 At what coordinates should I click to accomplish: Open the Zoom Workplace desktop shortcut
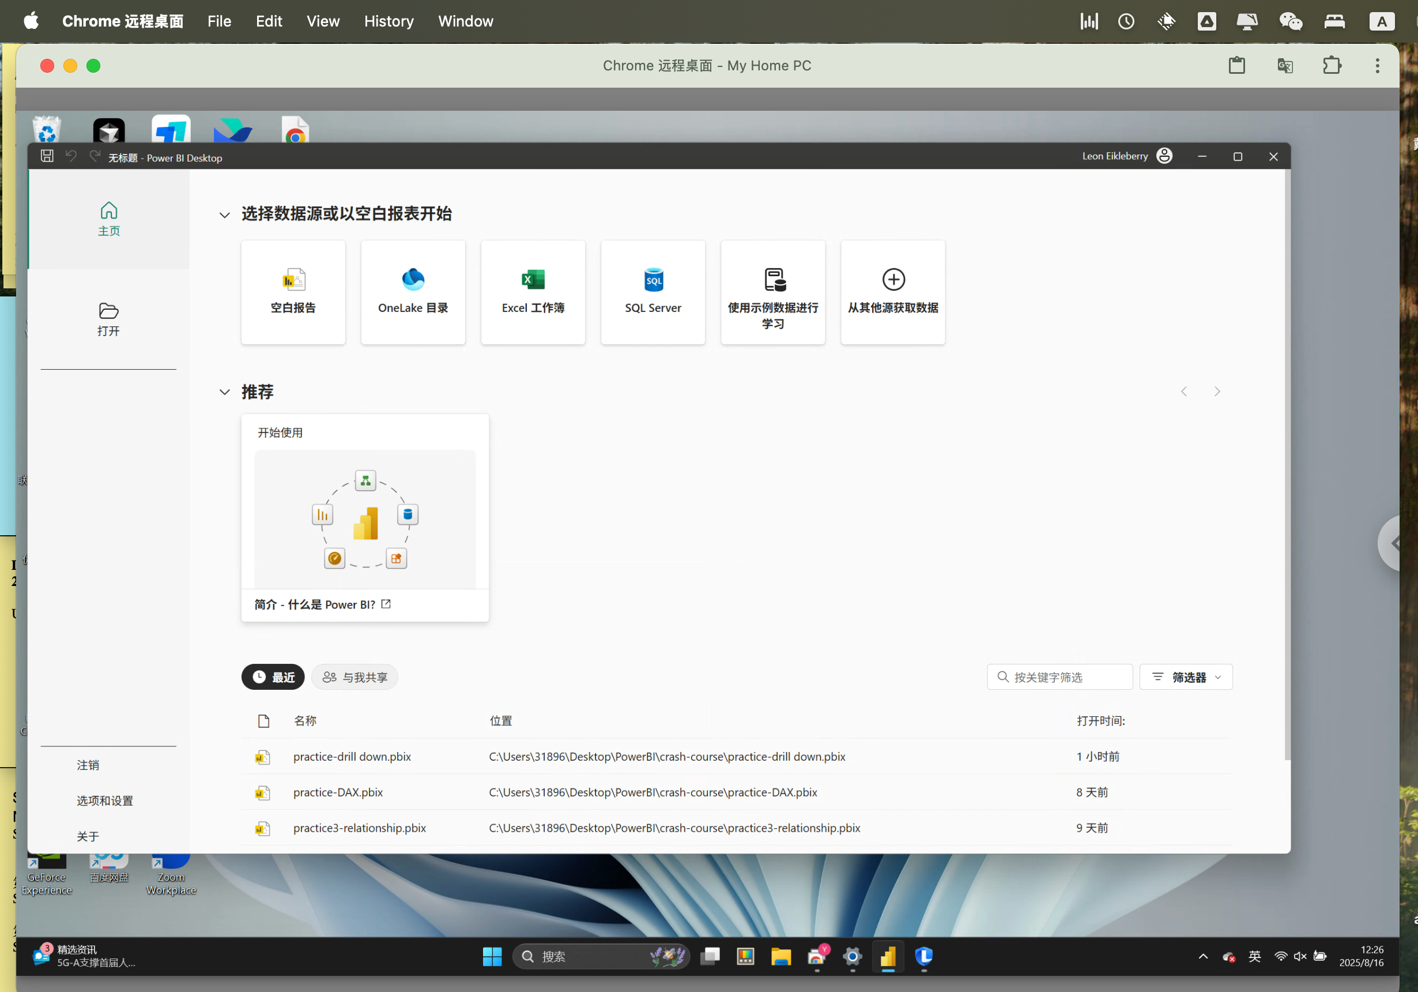click(171, 875)
